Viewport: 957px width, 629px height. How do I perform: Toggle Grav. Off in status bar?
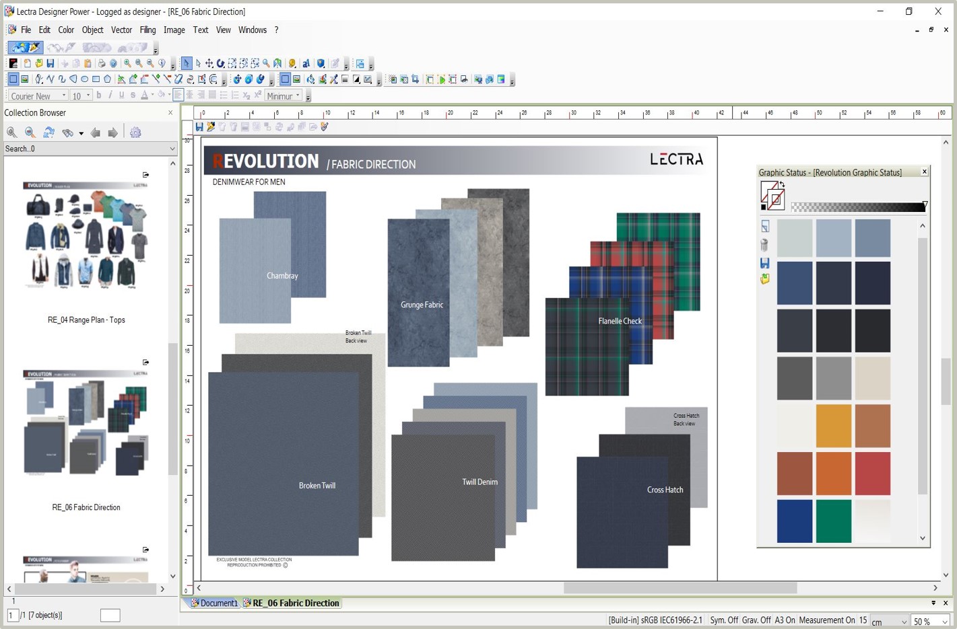tap(756, 620)
